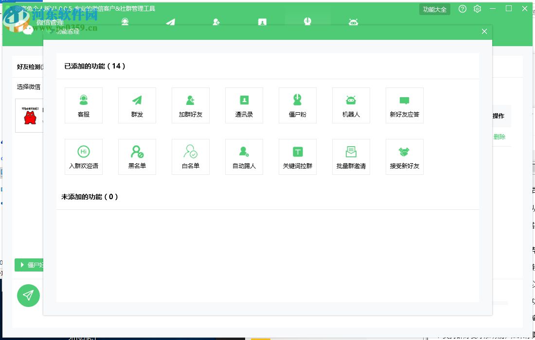Click the green send floating button bottom left
The height and width of the screenshot is (340, 535).
tap(28, 295)
